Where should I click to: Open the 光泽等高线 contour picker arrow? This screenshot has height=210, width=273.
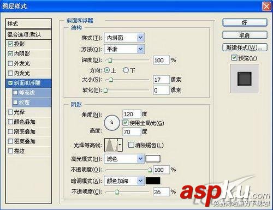(x=120, y=145)
